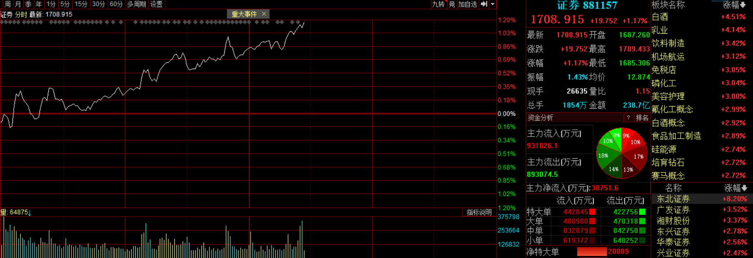This screenshot has width=753, height=258.
Task: Open the 指标说明 indicator description
Action: point(479,212)
